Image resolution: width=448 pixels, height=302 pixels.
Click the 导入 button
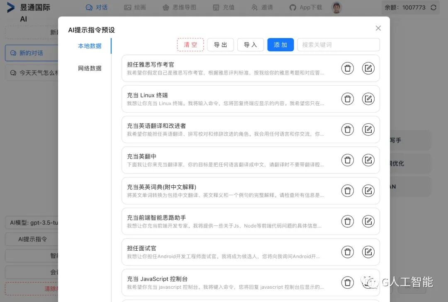250,45
